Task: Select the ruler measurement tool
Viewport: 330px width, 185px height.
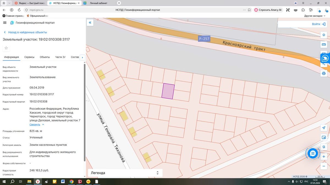Action: point(324,44)
